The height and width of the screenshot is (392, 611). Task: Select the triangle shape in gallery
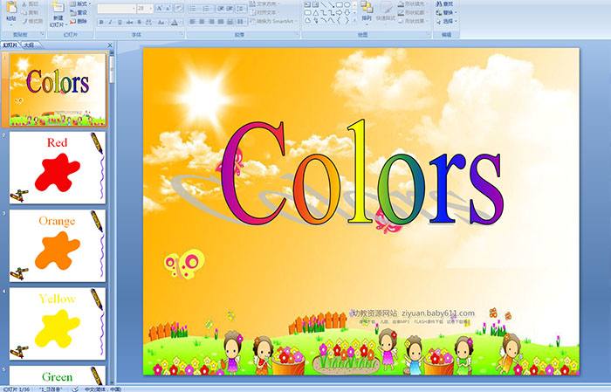click(316, 13)
